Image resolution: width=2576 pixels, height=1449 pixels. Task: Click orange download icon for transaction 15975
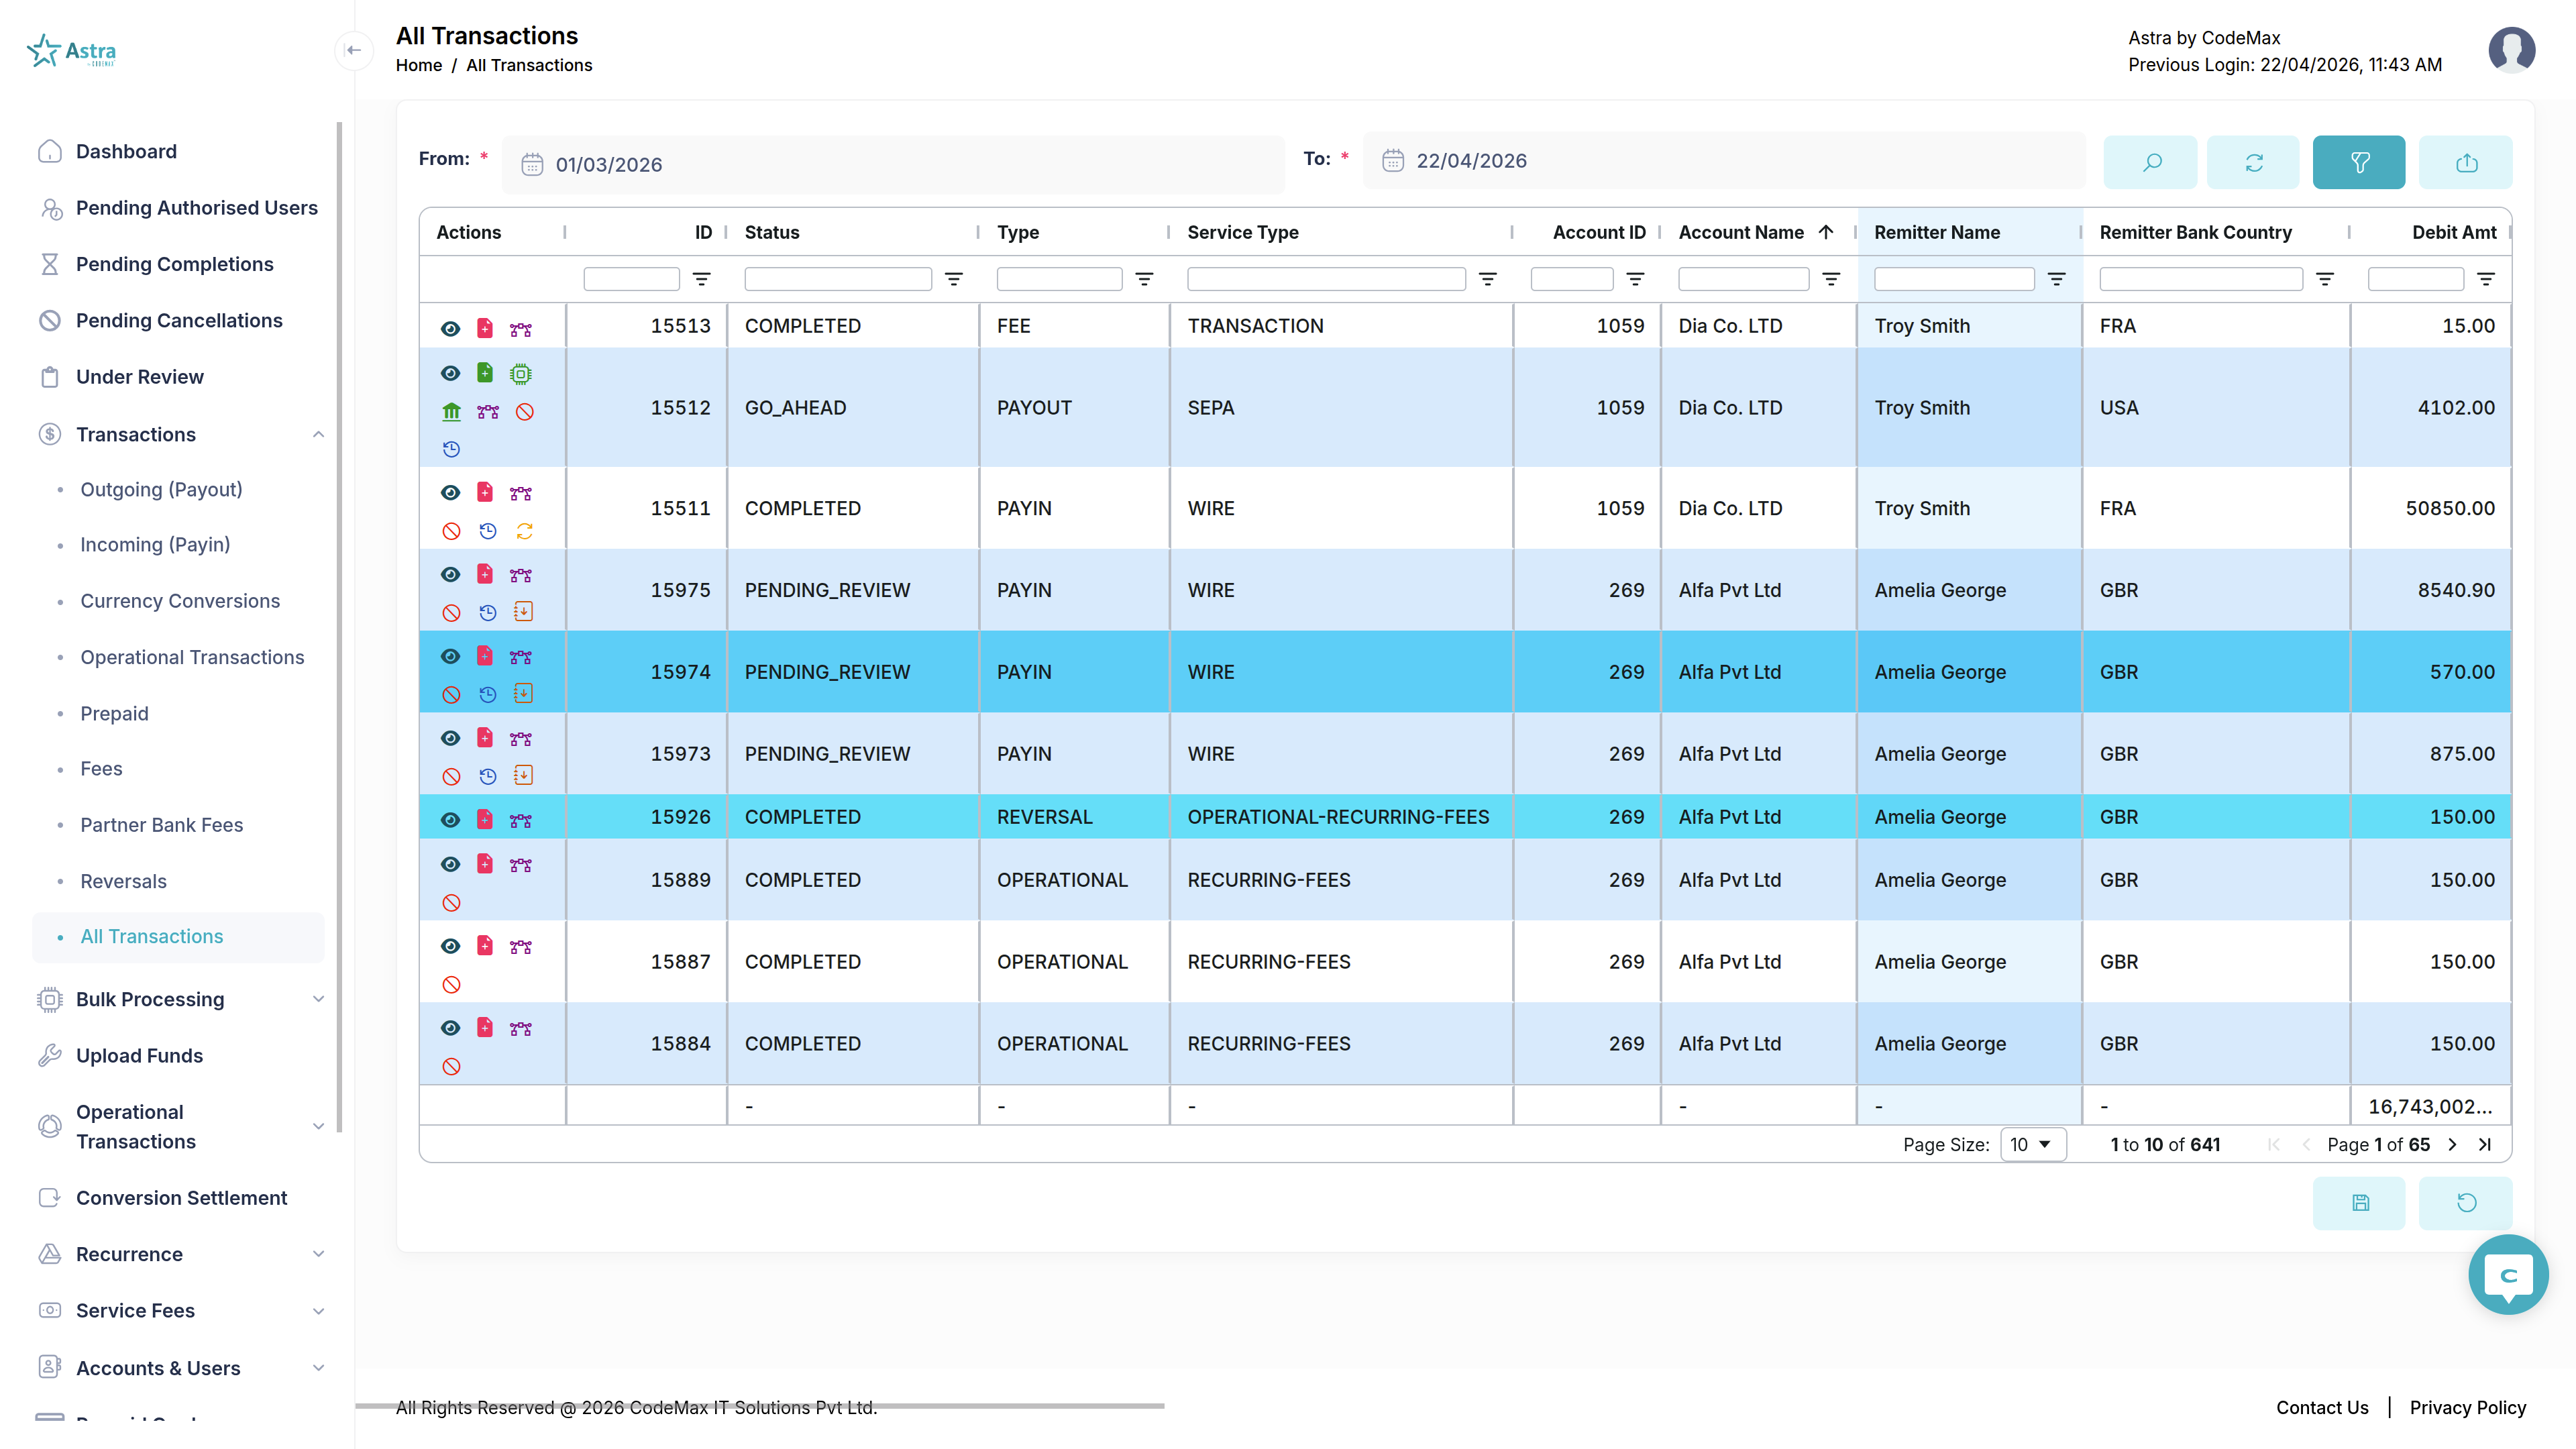coord(524,612)
